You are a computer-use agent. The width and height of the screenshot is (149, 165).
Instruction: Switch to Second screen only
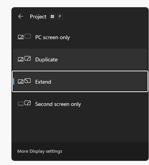[80, 104]
